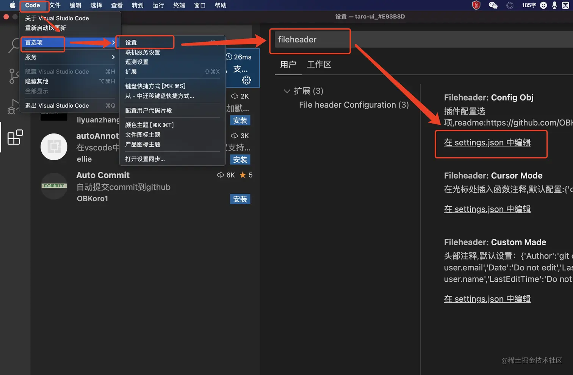Viewport: 573px width, 375px height.
Task: Select 联机服务设置 submenu entry
Action: click(x=172, y=52)
